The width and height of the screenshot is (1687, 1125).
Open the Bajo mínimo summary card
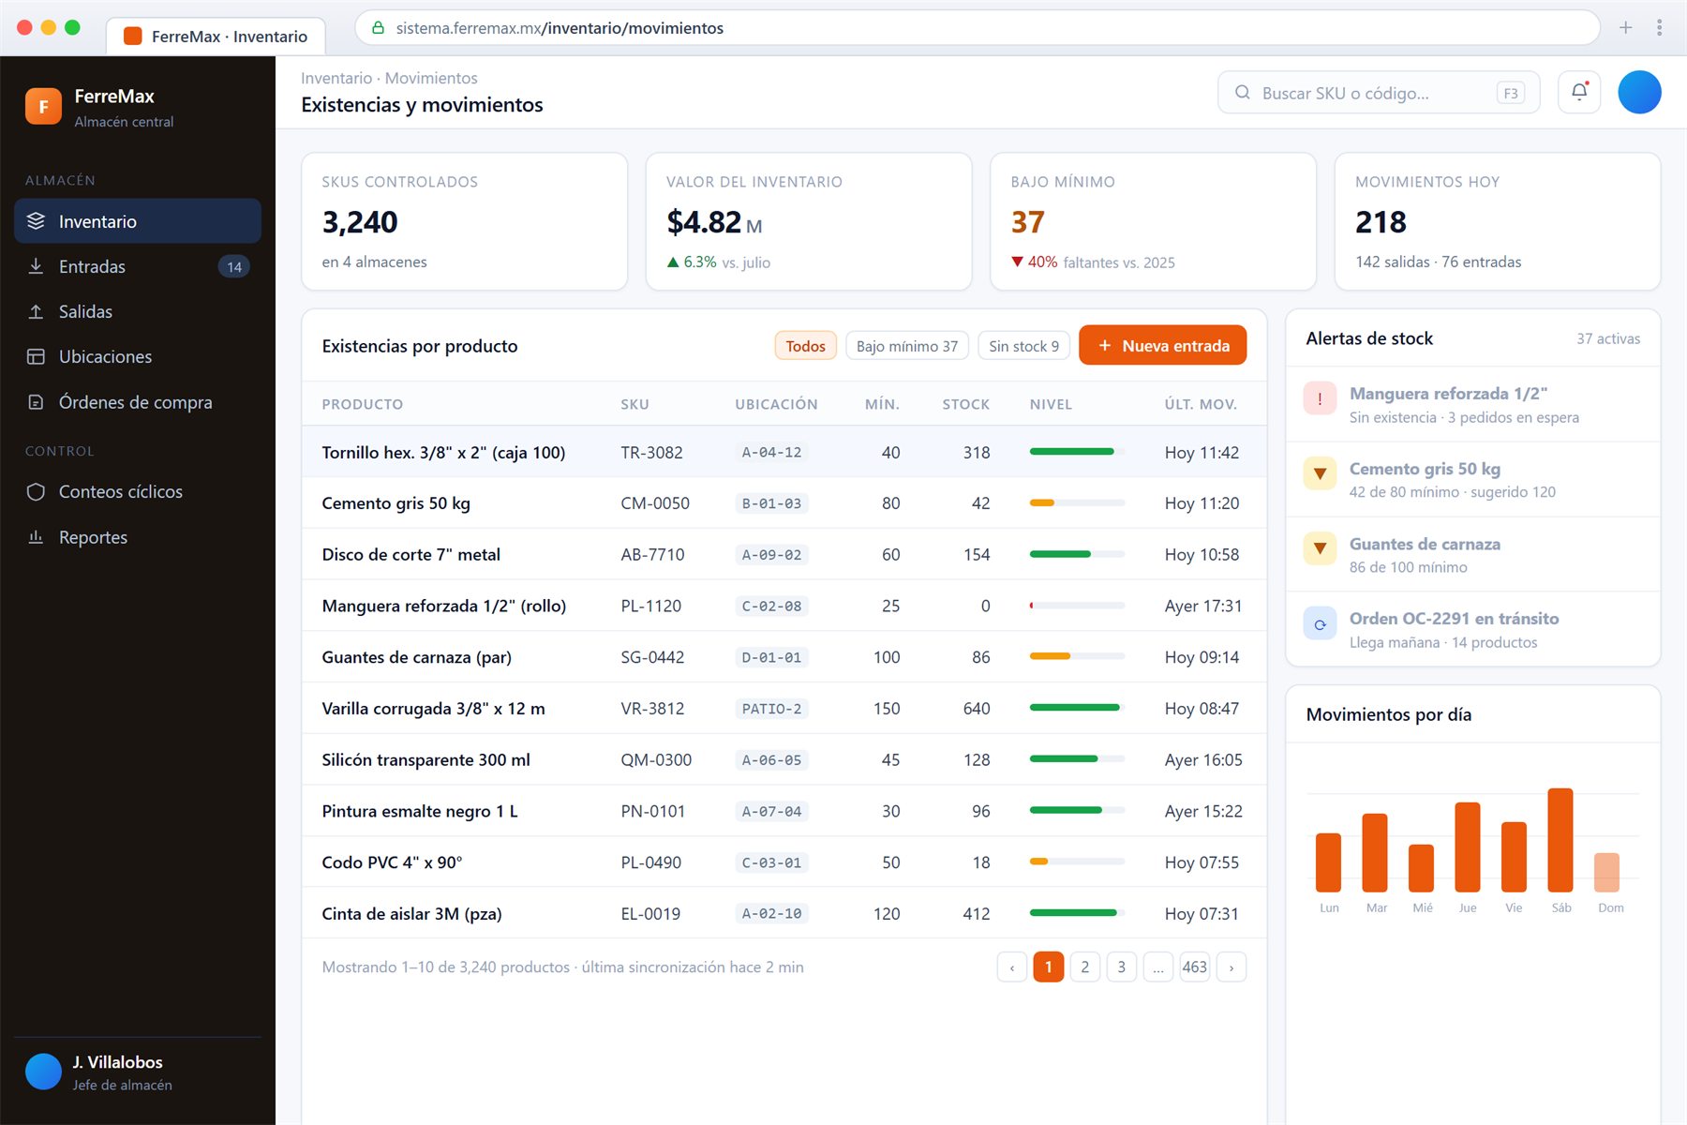(1153, 221)
